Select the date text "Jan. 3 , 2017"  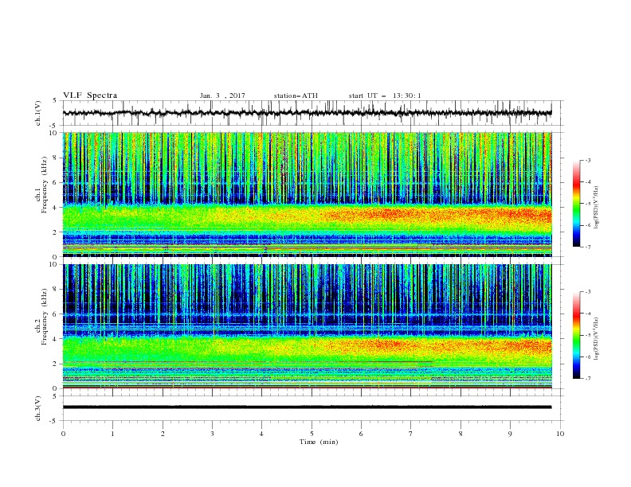222,95
